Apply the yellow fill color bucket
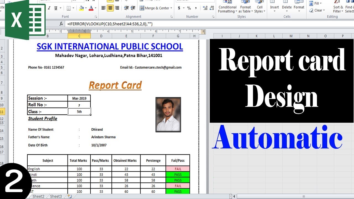Viewport: 354px width, 199px height. 81,8
